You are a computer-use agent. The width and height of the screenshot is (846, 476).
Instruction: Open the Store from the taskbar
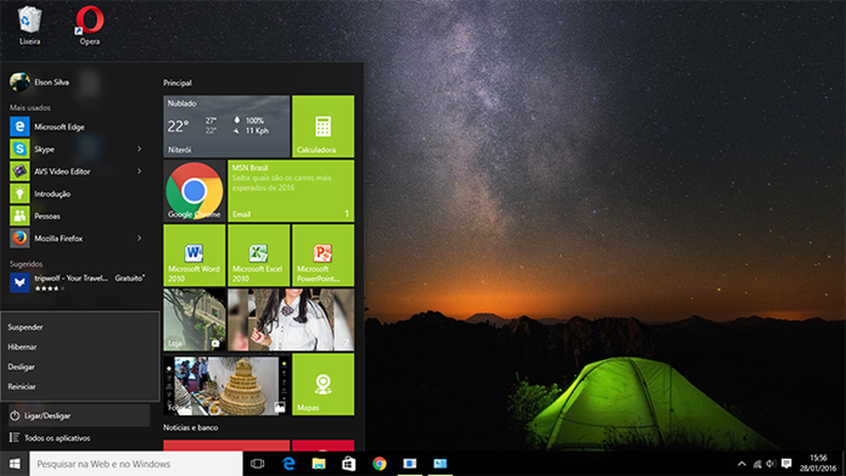[x=349, y=464]
